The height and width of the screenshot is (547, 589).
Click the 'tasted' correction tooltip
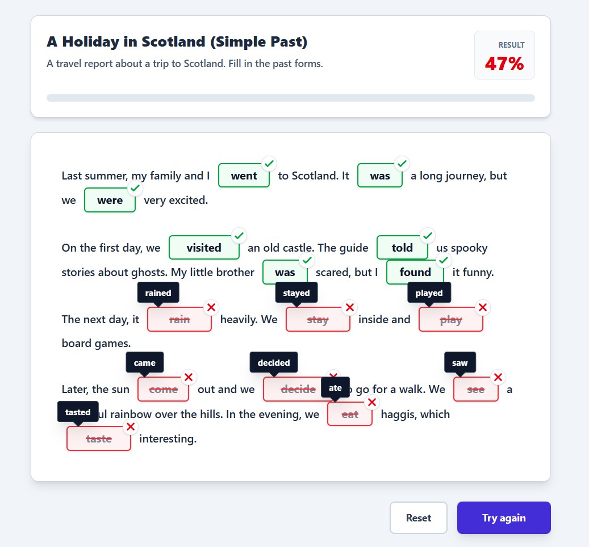click(x=78, y=412)
